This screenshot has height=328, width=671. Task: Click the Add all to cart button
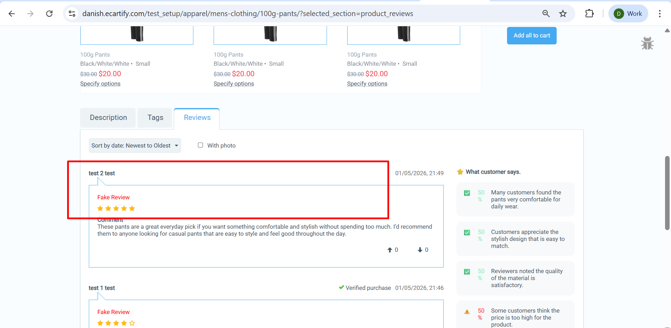pos(531,36)
